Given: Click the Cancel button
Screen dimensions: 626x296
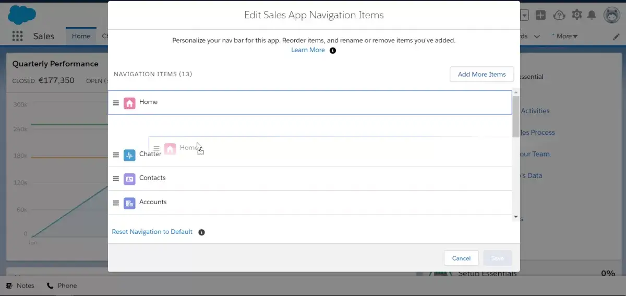Looking at the screenshot, I should 461,258.
